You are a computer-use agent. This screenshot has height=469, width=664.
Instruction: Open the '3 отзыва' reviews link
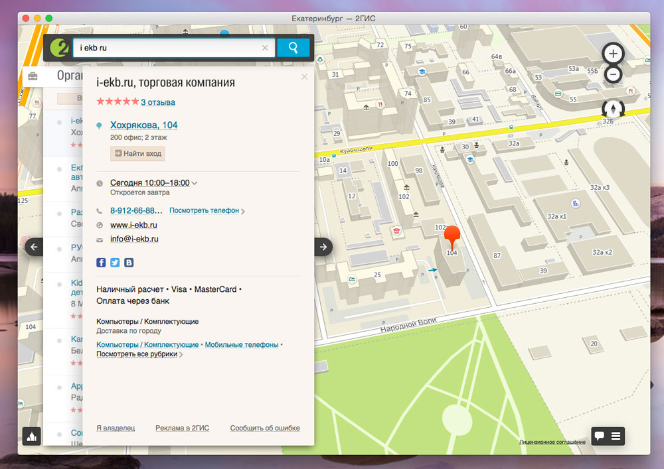tap(157, 102)
